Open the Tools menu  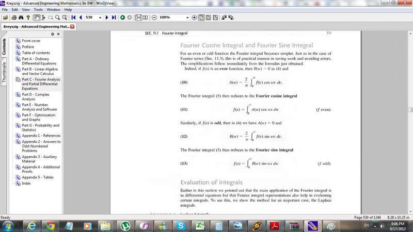pos(38,9)
